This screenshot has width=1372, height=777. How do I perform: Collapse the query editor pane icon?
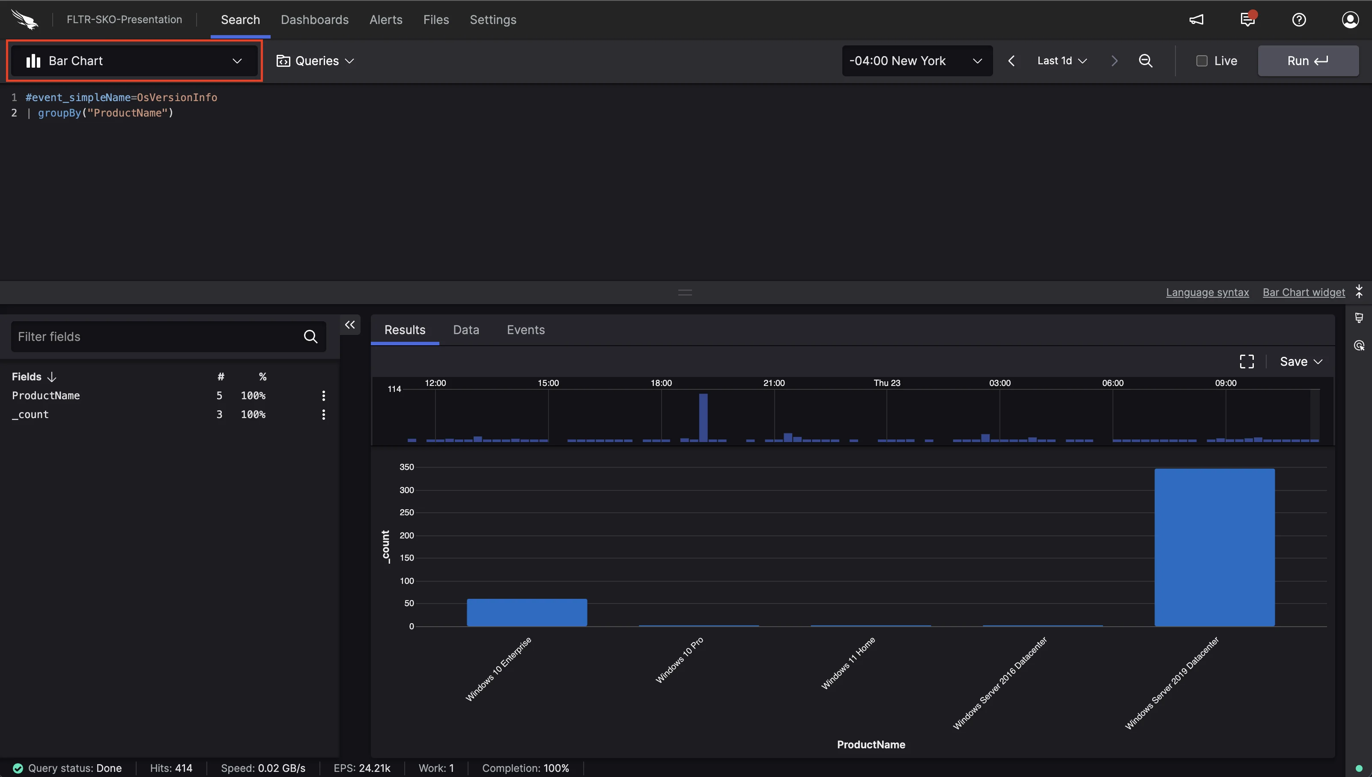pyautogui.click(x=1359, y=291)
